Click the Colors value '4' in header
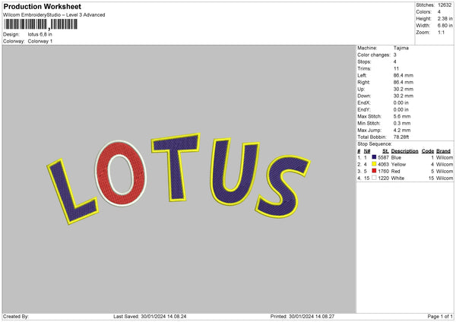The width and height of the screenshot is (456, 322). pyautogui.click(x=439, y=12)
